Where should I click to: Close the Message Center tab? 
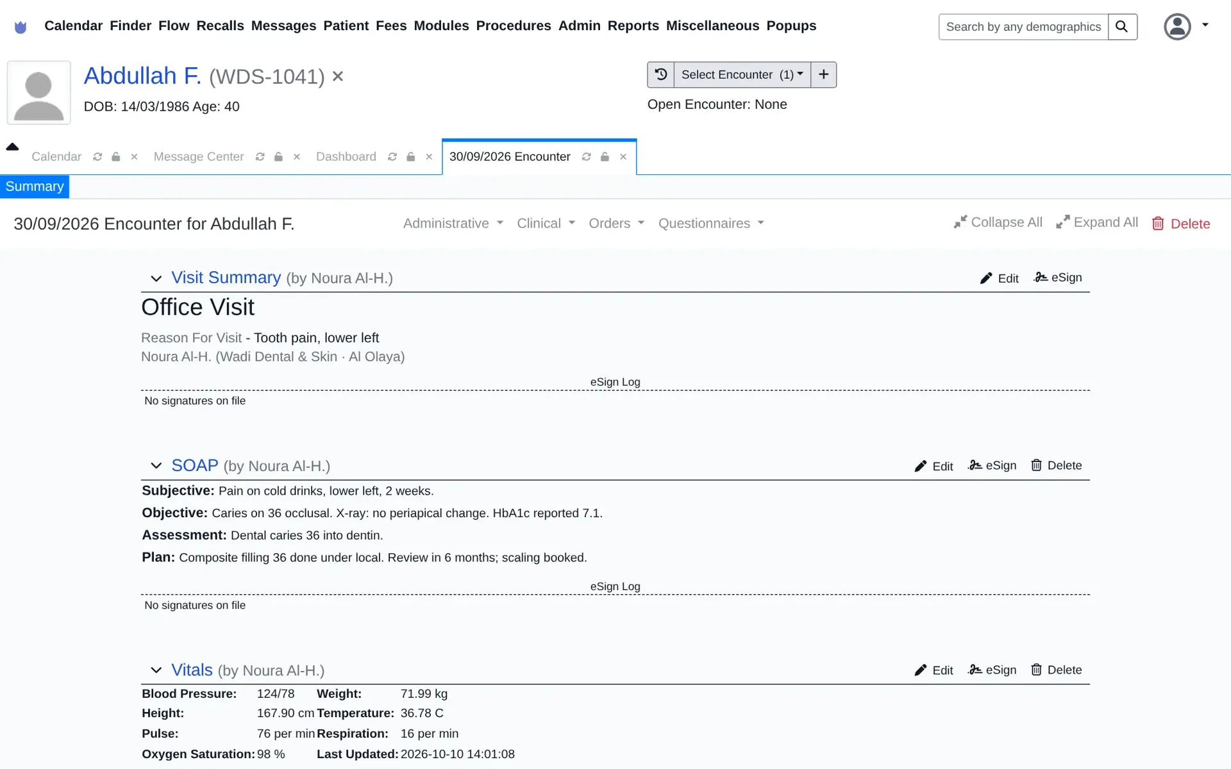pos(297,157)
